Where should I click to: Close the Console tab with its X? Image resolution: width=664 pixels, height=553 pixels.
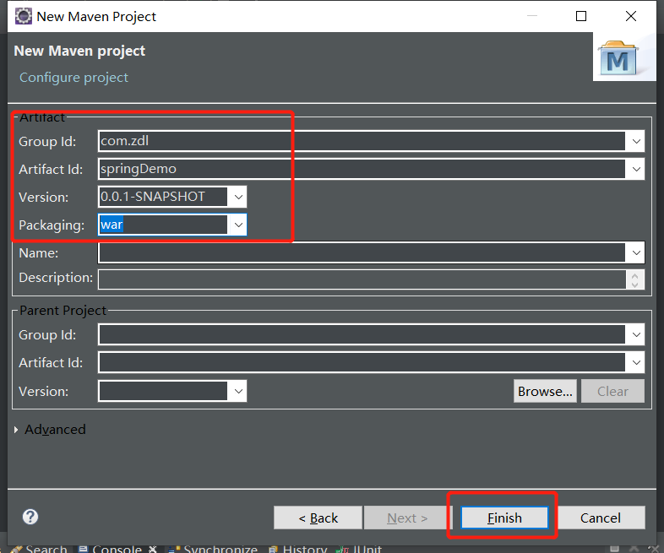click(x=152, y=549)
